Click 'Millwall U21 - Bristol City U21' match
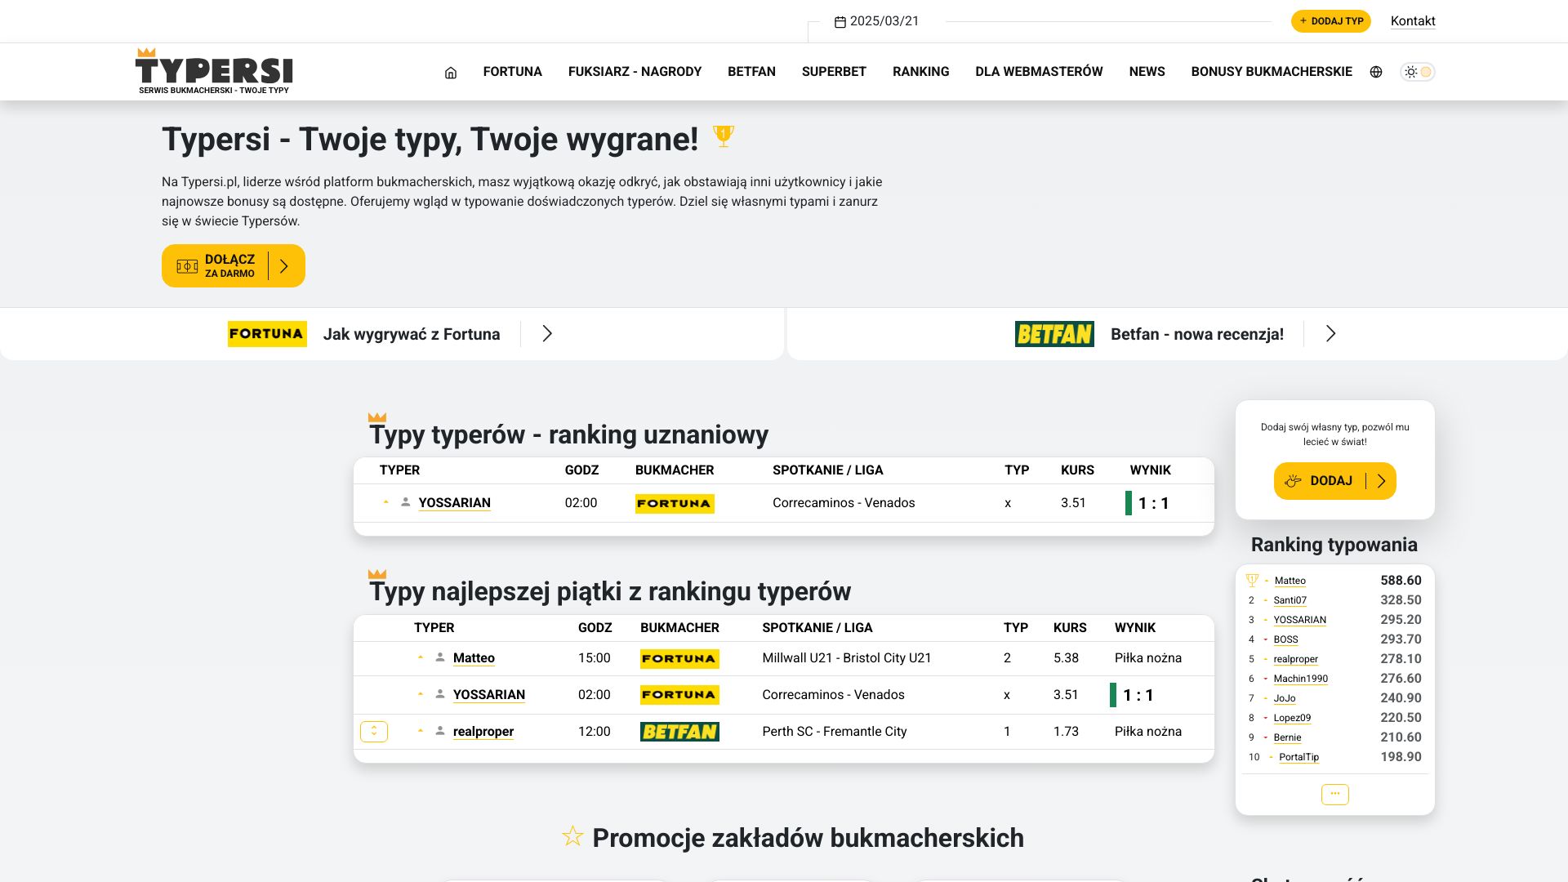This screenshot has width=1568, height=882. [847, 658]
